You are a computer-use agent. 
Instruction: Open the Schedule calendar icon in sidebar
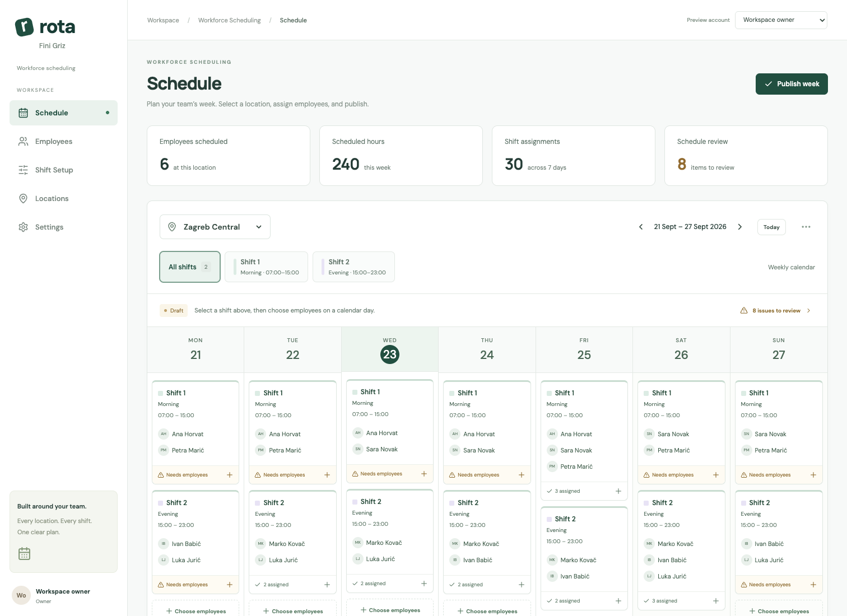[x=23, y=113]
